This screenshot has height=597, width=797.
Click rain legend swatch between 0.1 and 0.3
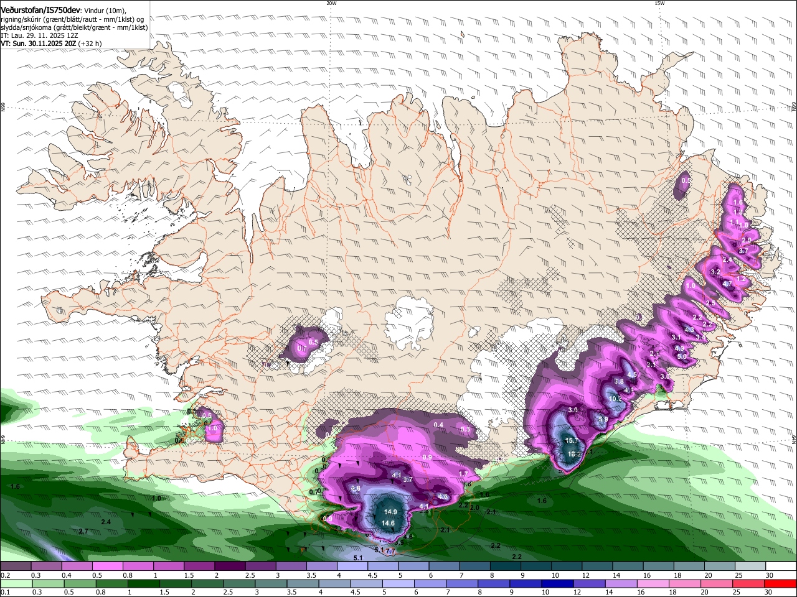tap(17, 583)
